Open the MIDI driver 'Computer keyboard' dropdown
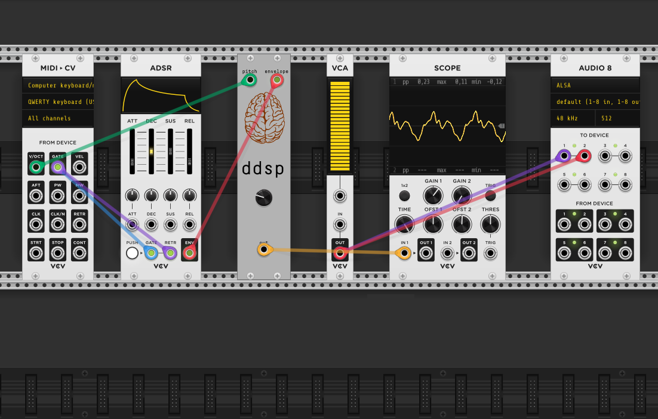Screen dimensions: 658x419 58,85
